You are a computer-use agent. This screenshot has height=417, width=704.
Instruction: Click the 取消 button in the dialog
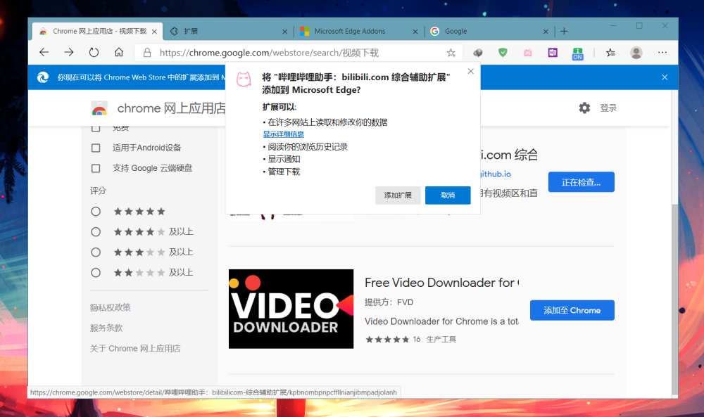click(448, 195)
